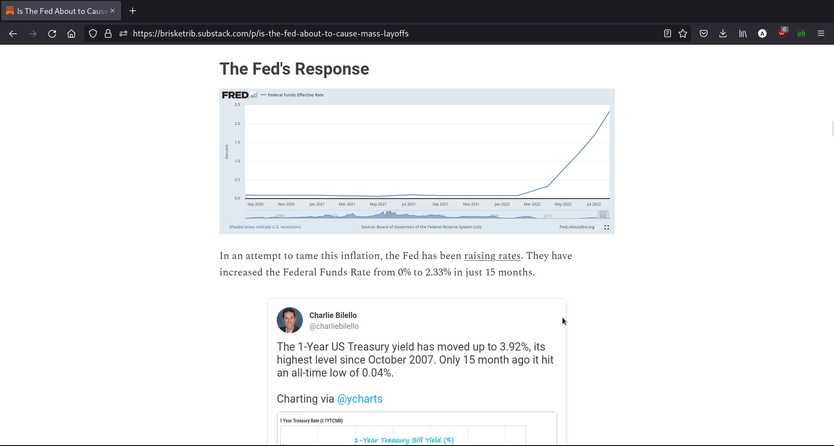This screenshot has height=446, width=834.
Task: Open the @ycharts mention link
Action: point(360,399)
